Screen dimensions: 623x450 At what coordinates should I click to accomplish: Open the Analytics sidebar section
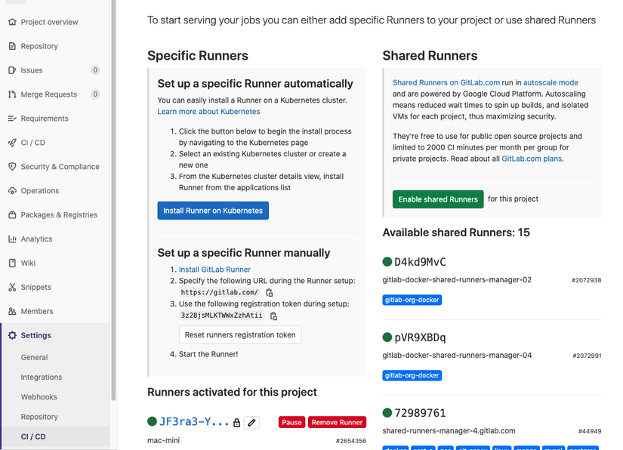(36, 239)
